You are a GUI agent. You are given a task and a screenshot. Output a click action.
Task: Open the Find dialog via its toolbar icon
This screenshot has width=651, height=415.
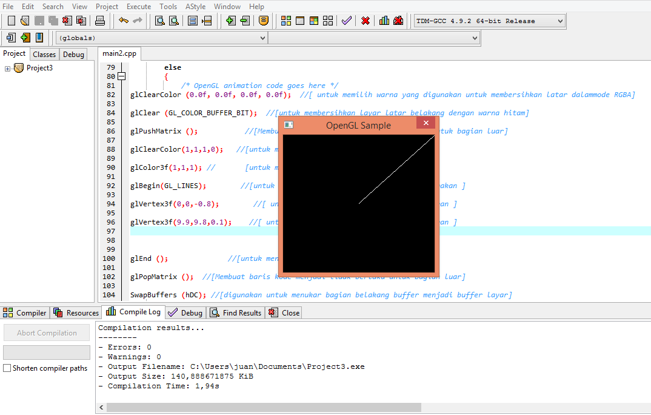click(160, 20)
